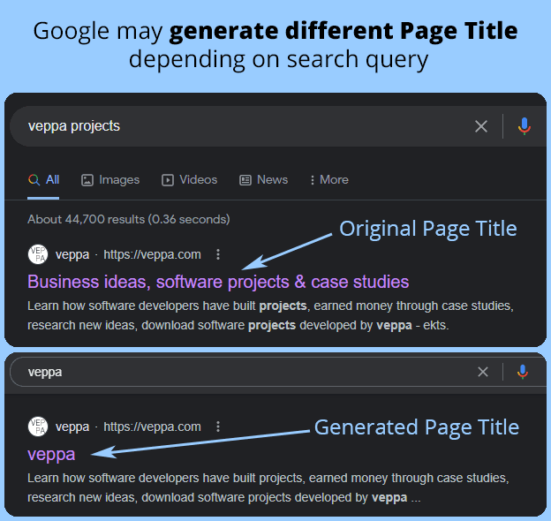
Task: Click the 'veppa' site name in first result
Action: 72,254
